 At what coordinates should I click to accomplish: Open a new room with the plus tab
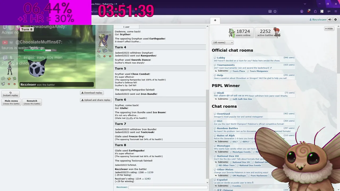(215, 20)
